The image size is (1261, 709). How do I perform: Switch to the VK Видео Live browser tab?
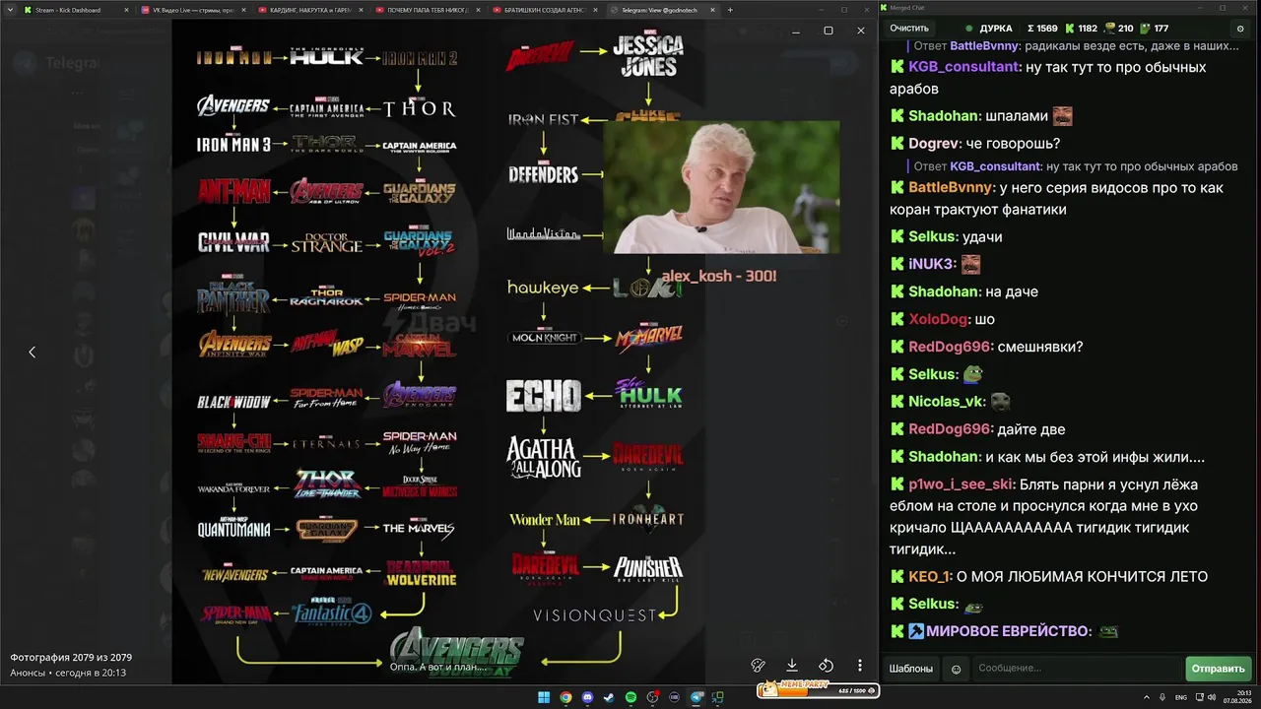point(193,10)
